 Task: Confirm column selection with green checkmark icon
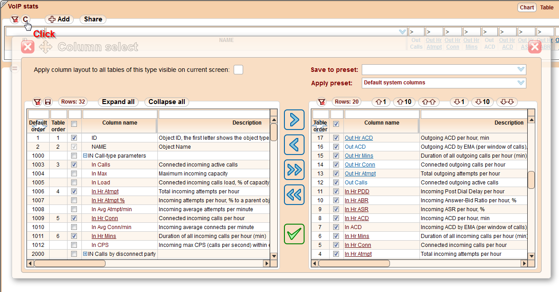[294, 234]
